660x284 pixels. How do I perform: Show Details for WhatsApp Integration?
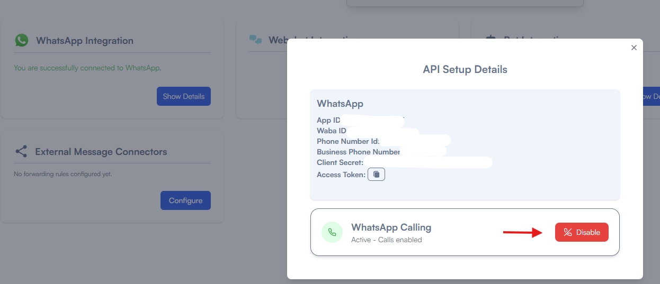(183, 96)
